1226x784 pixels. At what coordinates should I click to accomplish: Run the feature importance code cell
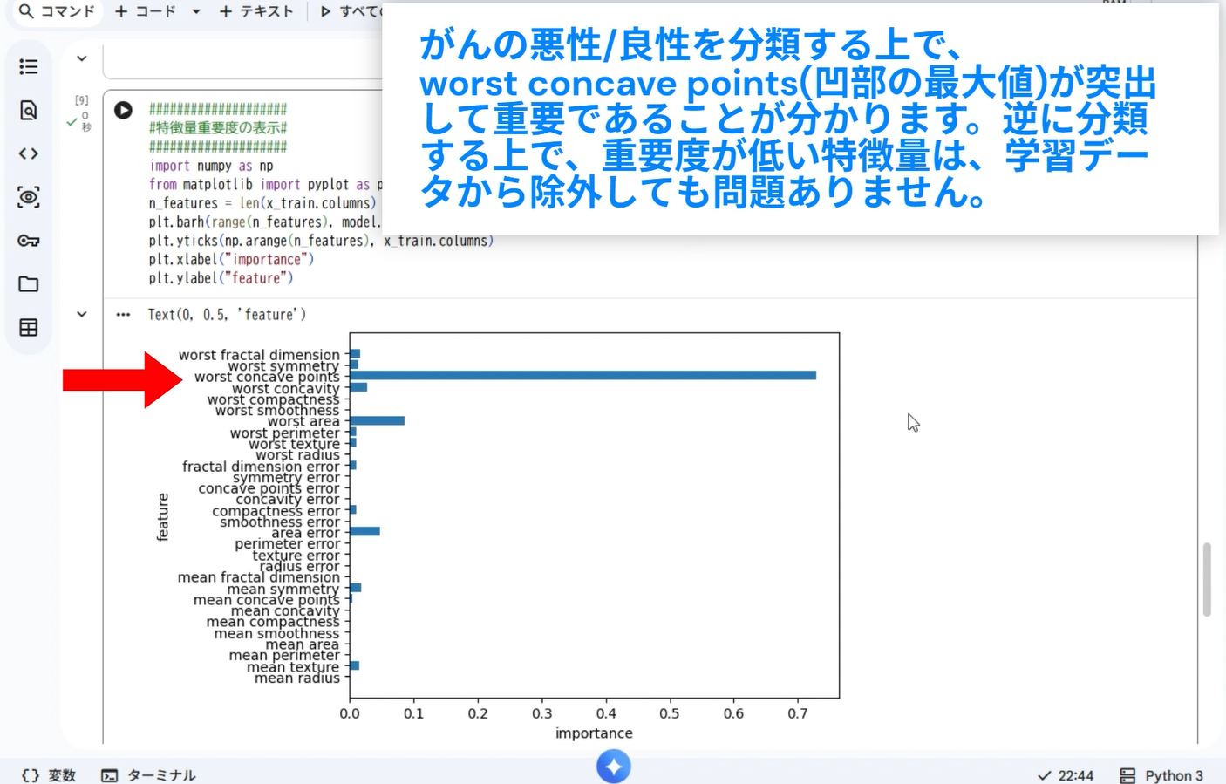point(124,110)
